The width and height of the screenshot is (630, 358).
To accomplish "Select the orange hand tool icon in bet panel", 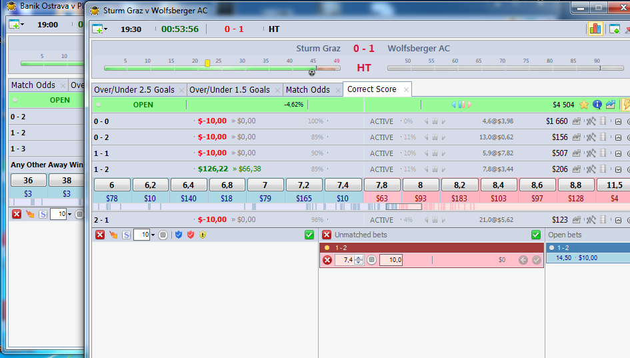I will tap(113, 235).
